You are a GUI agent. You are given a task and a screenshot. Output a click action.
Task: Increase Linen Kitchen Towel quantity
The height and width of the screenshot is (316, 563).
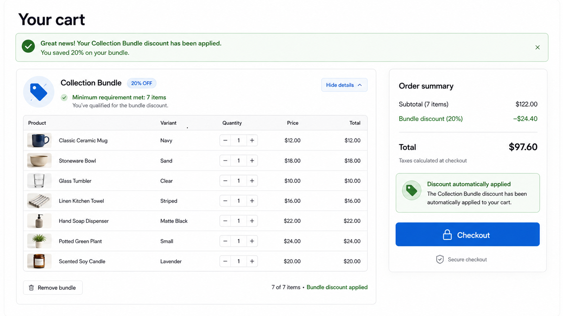tap(252, 201)
